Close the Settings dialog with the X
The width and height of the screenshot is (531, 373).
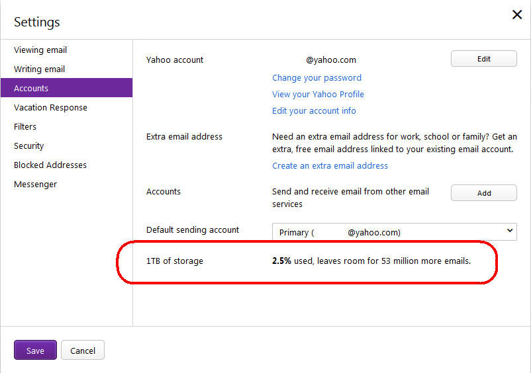[x=517, y=15]
